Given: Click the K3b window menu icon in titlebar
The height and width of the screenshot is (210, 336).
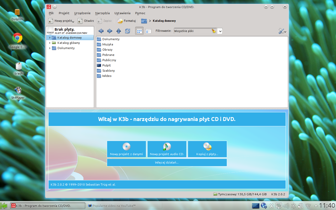Looking at the screenshot, I should [49, 7].
